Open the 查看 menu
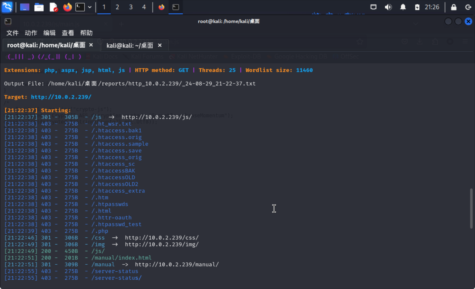This screenshot has width=475, height=289. (68, 33)
